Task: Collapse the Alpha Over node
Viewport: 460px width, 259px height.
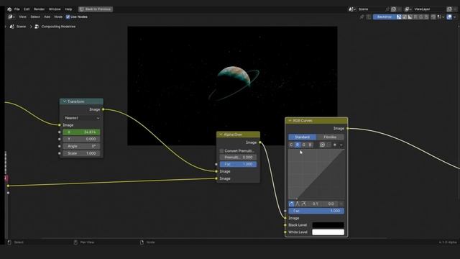Action: tap(221, 135)
